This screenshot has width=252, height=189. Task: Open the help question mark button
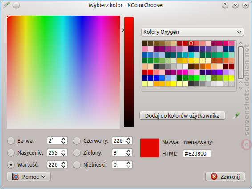tap(225, 5)
